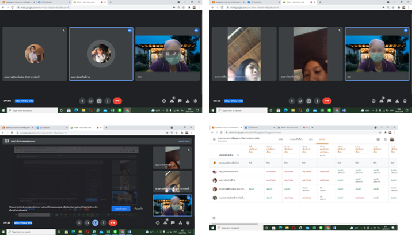412x235 pixels.
Task: Open the chat panel in the avatar-tile Meet call
Action: 179,101
